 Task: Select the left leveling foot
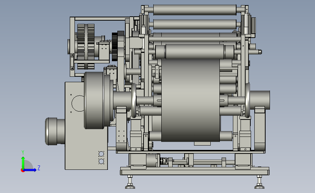tap(130, 182)
